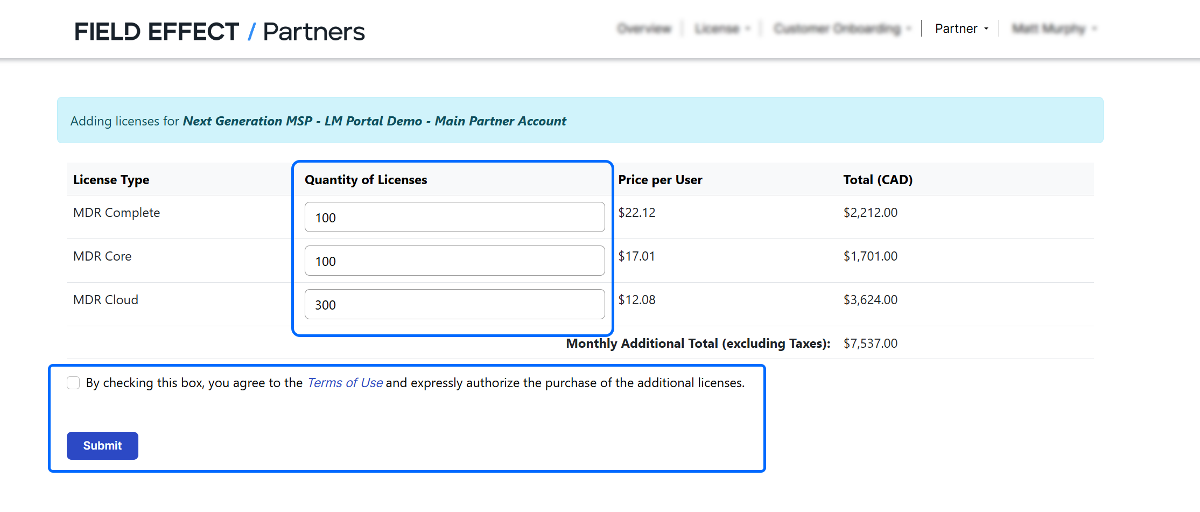Focus the MDR Cloud quantity field
This screenshot has width=1200, height=512.
(454, 304)
